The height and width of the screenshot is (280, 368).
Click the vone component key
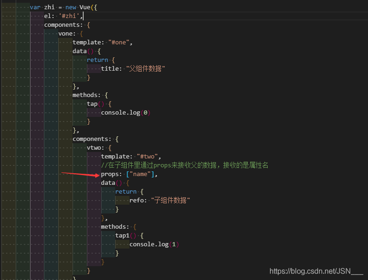pos(66,34)
